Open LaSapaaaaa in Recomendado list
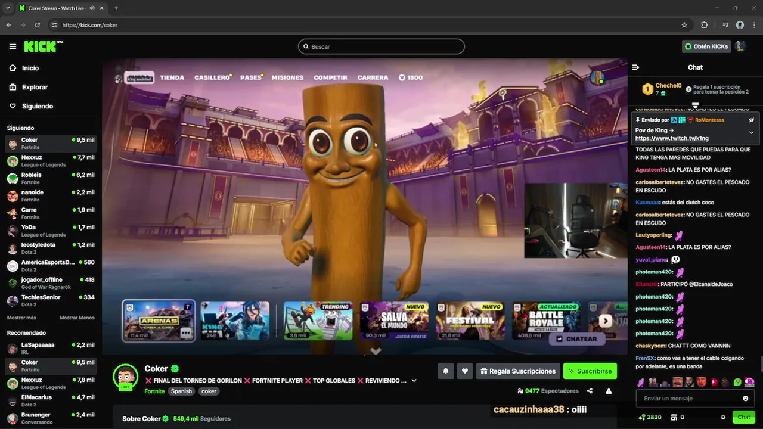 (51, 348)
